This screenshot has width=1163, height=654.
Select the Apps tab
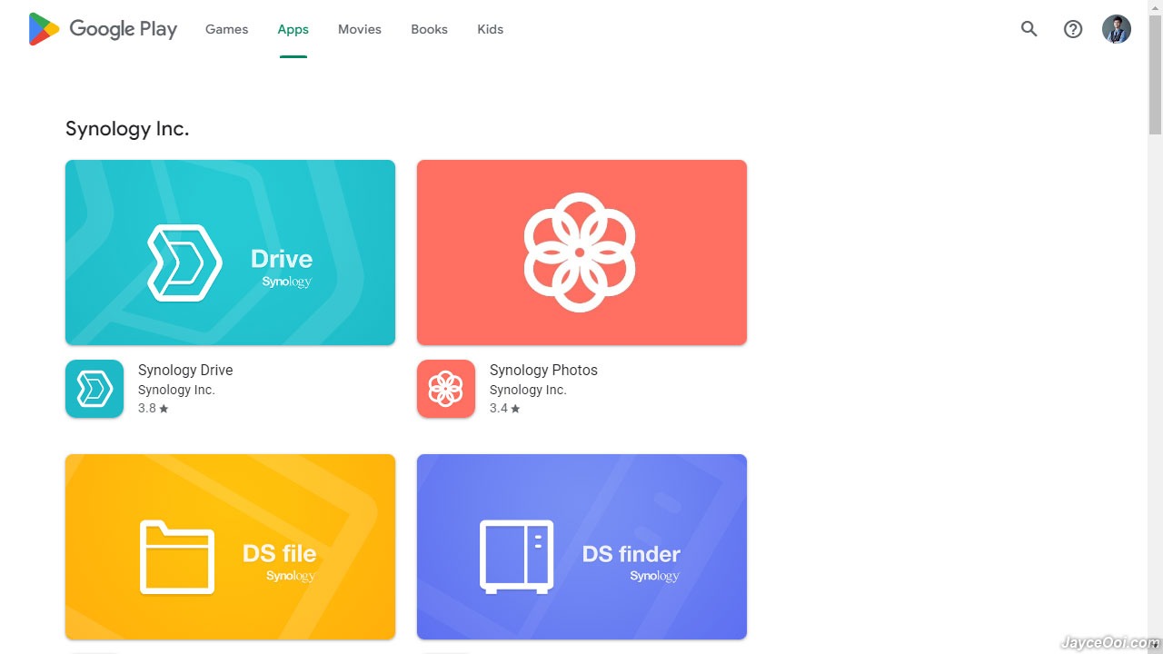pos(293,29)
